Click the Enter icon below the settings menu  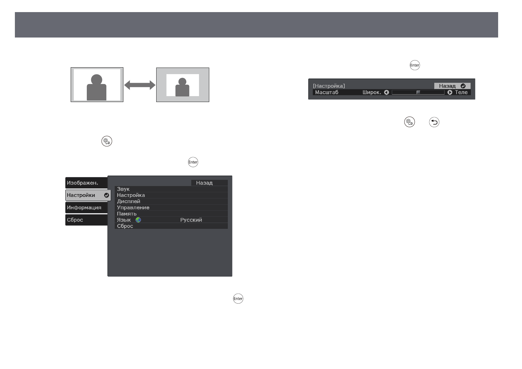click(x=238, y=299)
